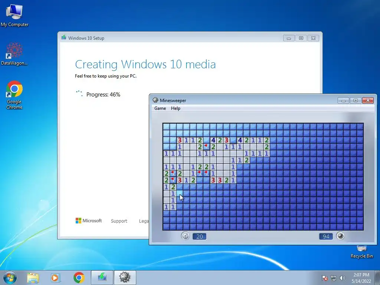
Task: Maximize the Minesweeper window
Action: (356, 100)
